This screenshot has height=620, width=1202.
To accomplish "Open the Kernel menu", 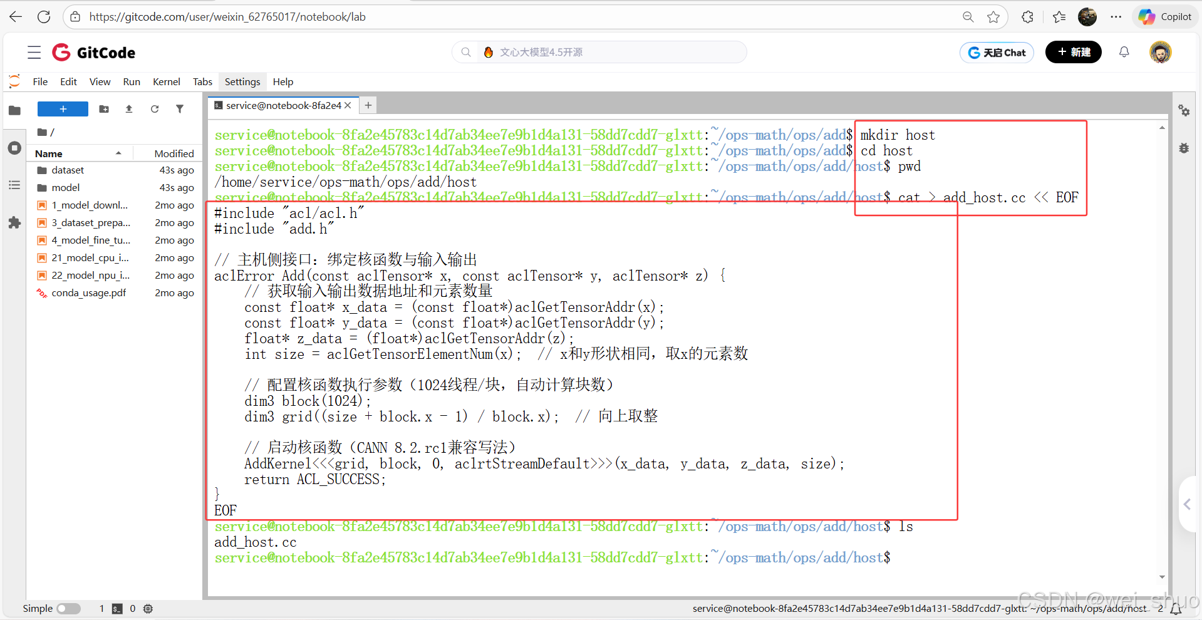I will point(167,81).
